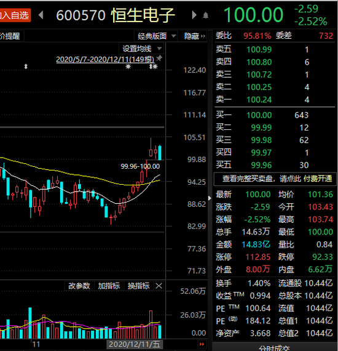
Task: Click the 委比 value 95.81%
Action: pos(257,36)
